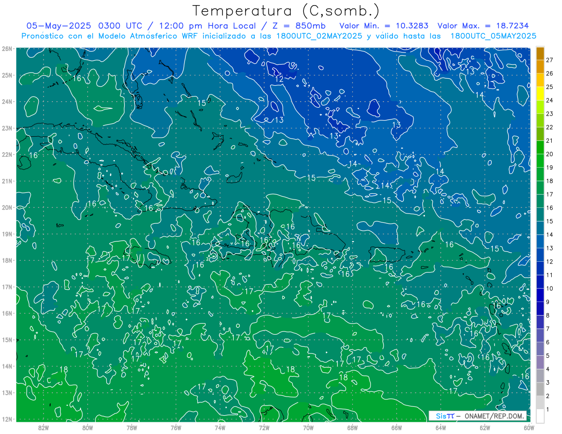Click the 64W longitude axis label
This screenshot has height=434, width=562.
tap(440, 427)
